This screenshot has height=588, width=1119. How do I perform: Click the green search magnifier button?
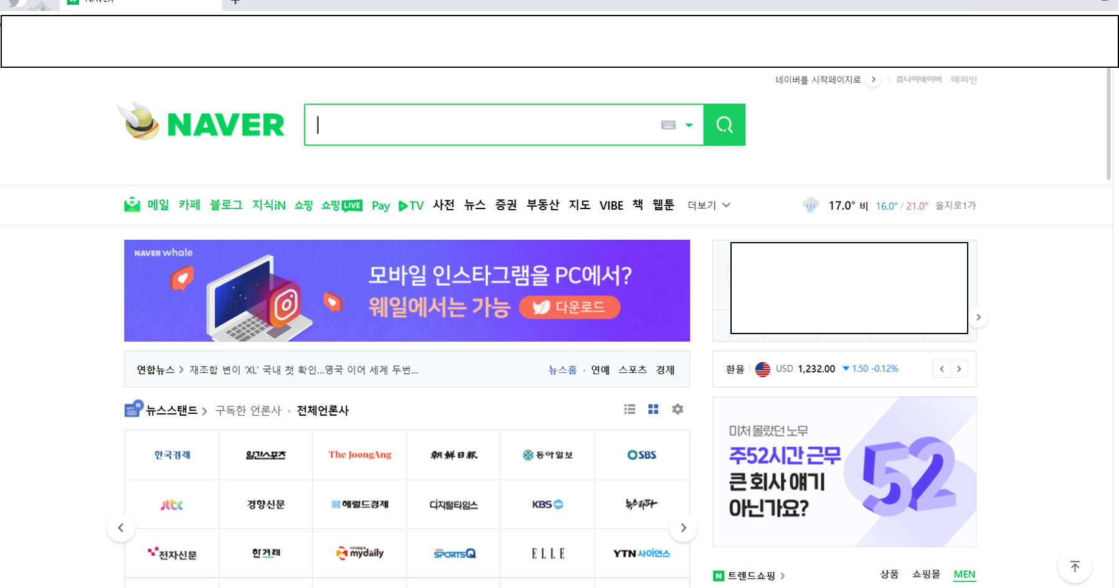tap(724, 125)
